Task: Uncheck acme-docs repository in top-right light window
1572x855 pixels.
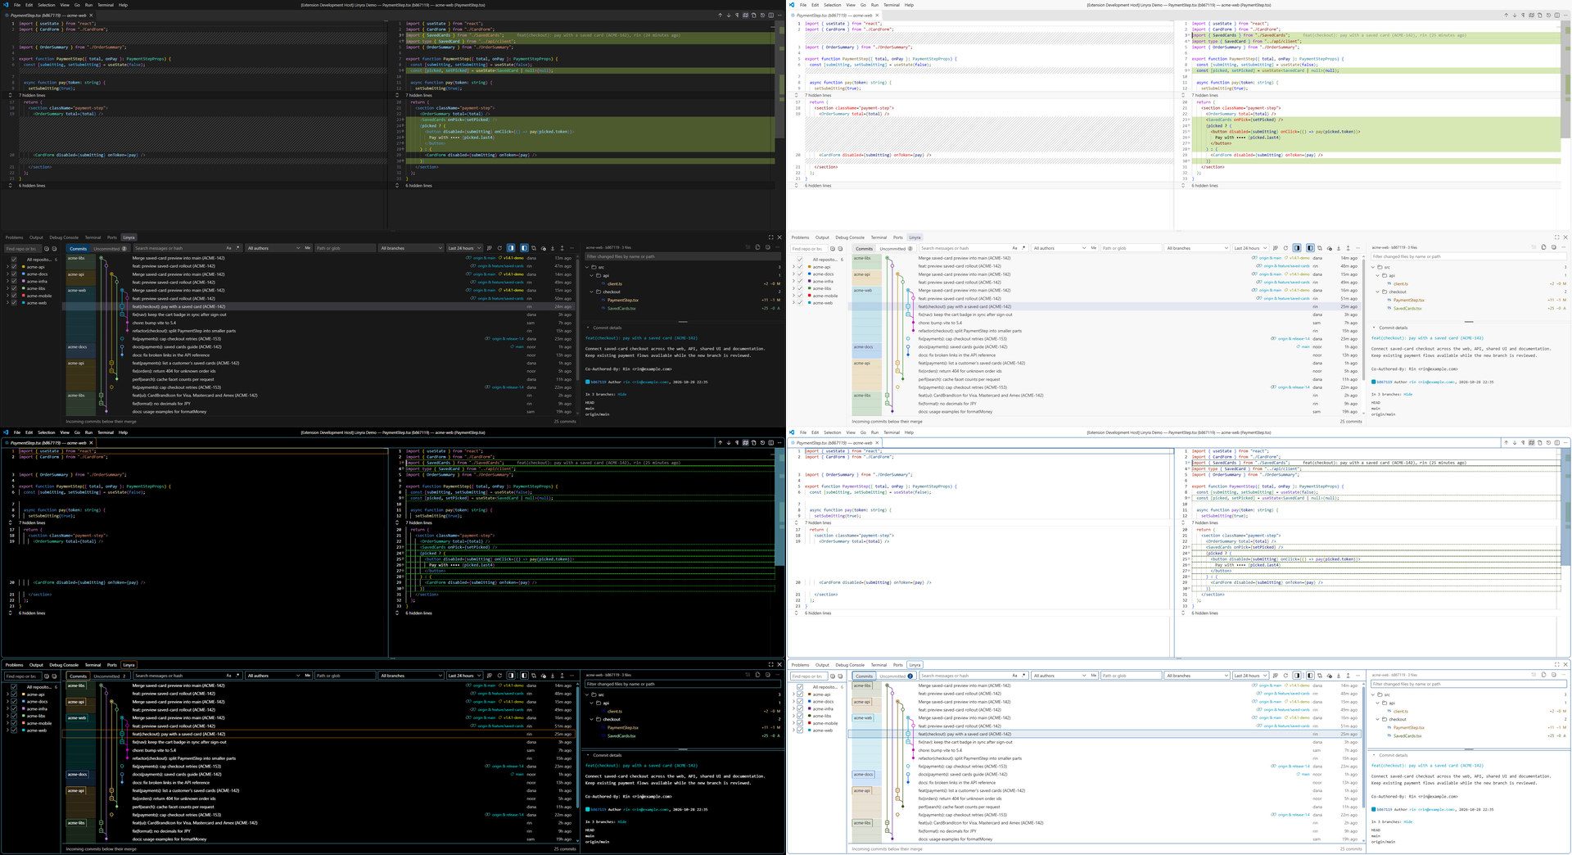Action: [x=800, y=274]
